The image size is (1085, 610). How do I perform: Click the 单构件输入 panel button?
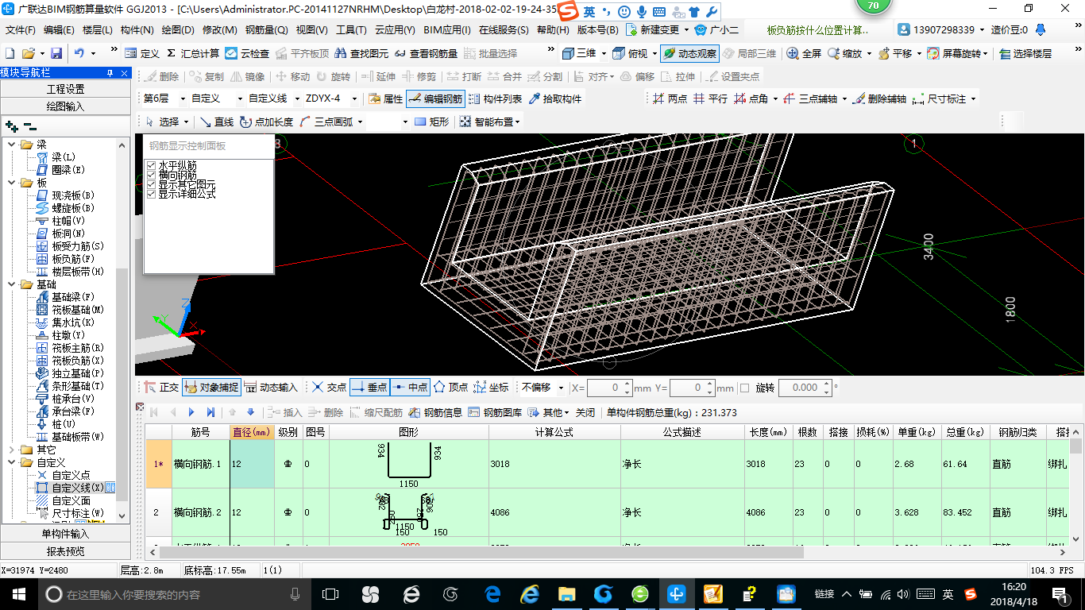(65, 534)
